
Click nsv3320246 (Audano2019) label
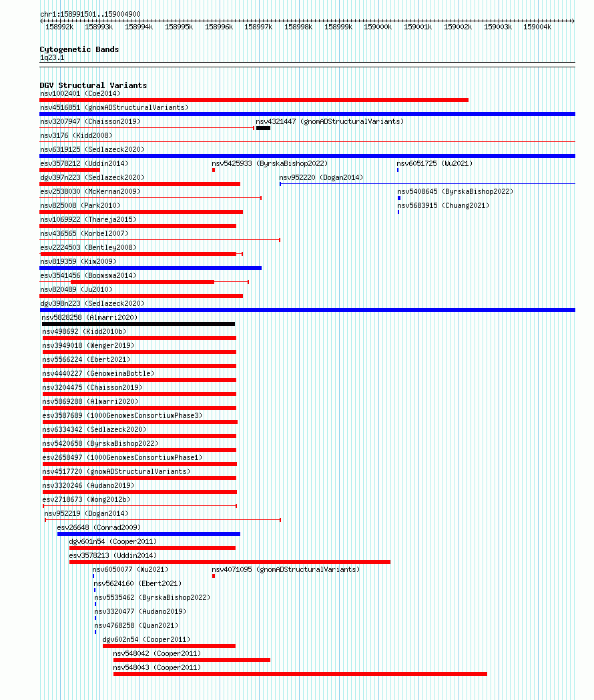(88, 485)
